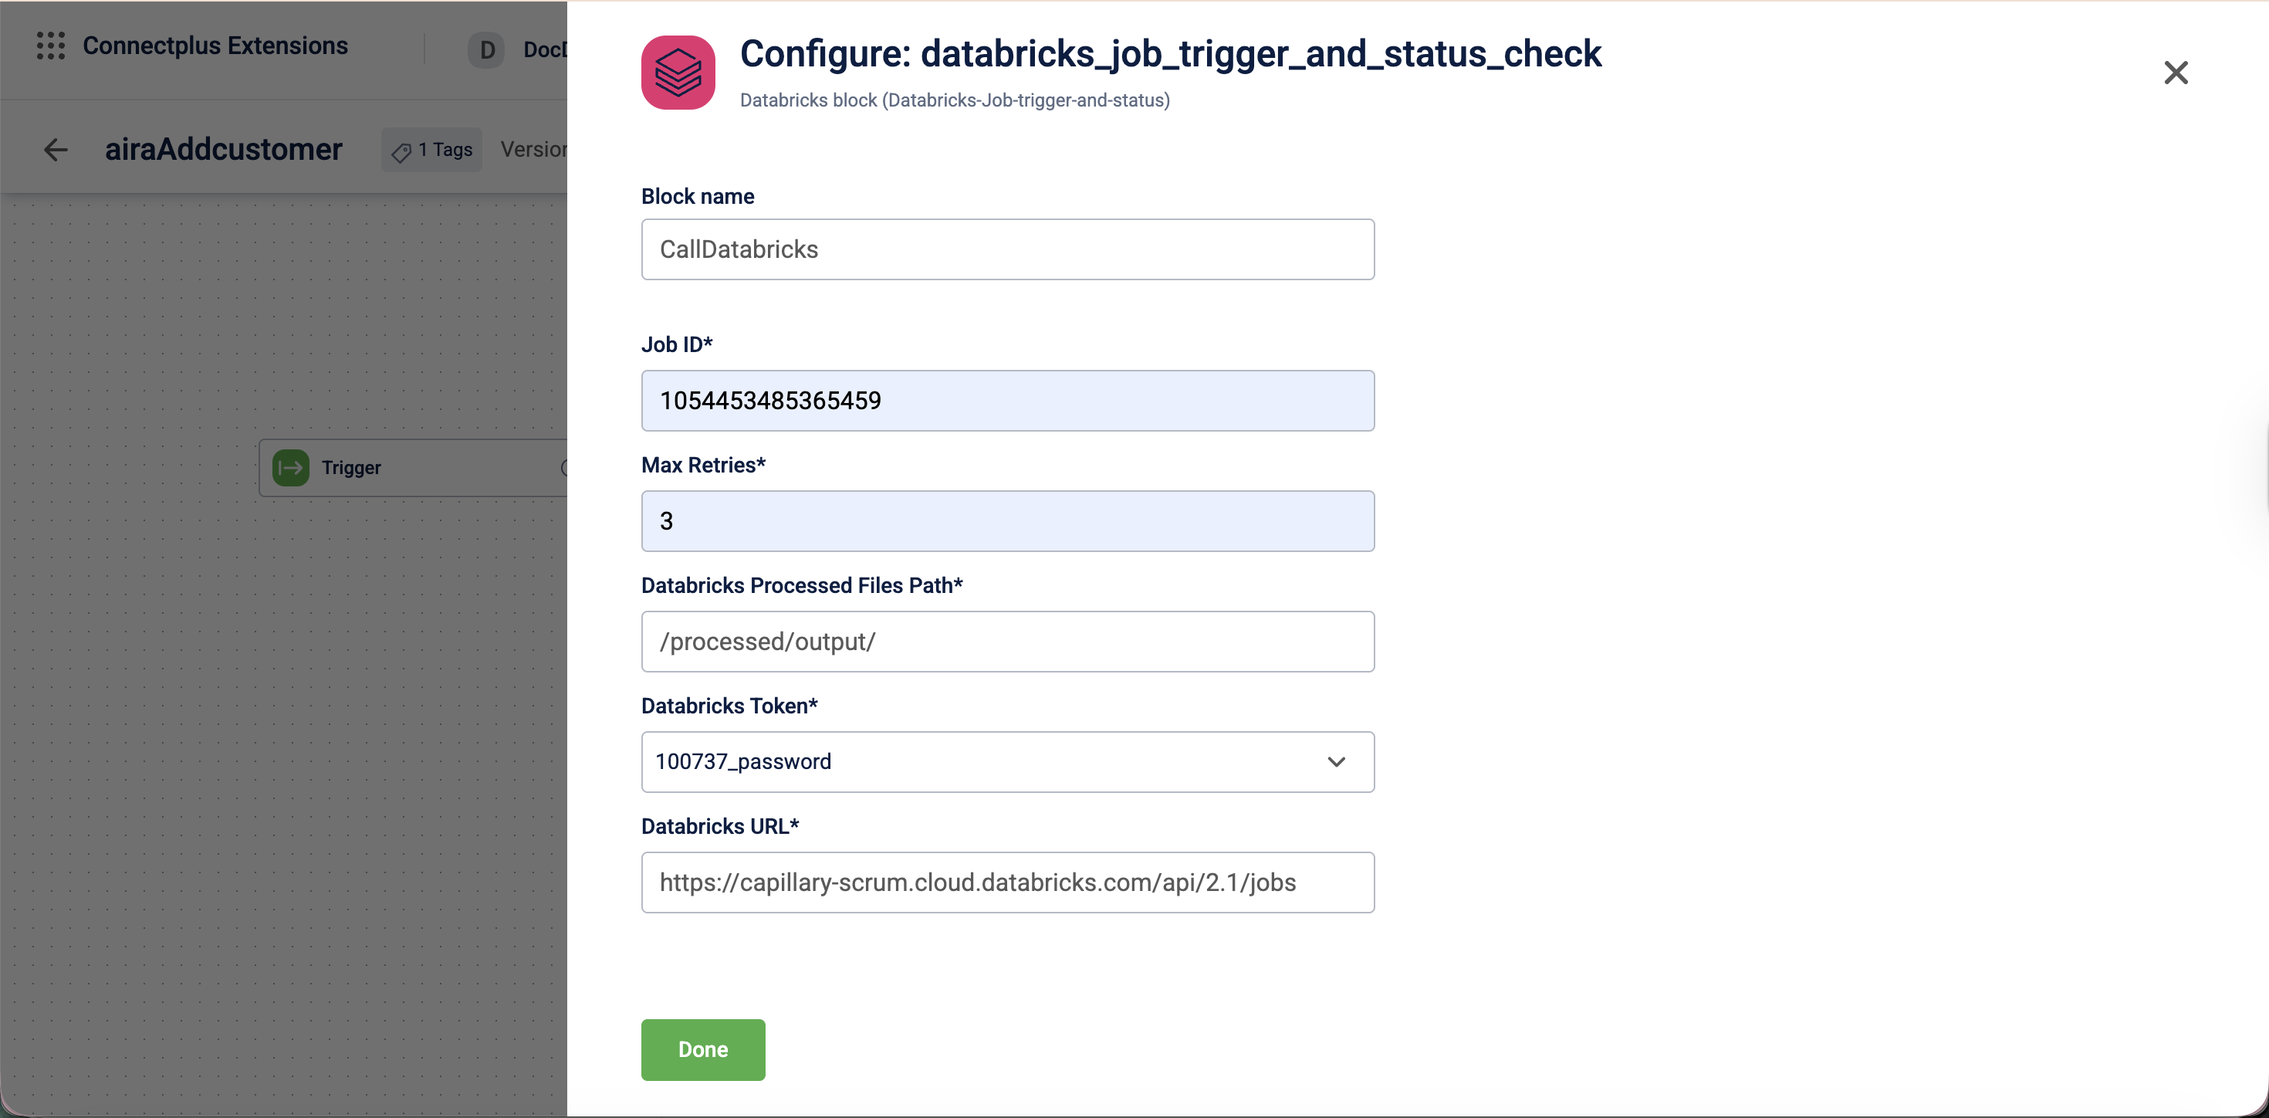Open the 100737_password token selector

tap(969, 762)
